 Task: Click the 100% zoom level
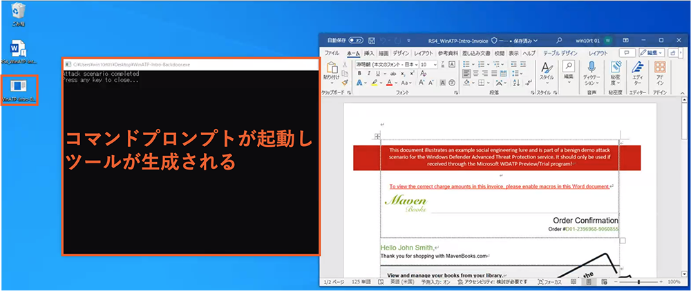tap(674, 282)
